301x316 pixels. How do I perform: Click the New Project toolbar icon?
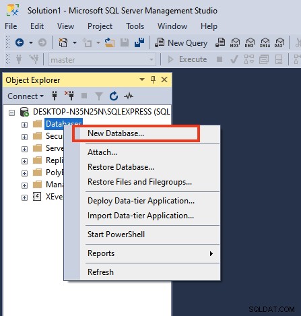point(63,42)
